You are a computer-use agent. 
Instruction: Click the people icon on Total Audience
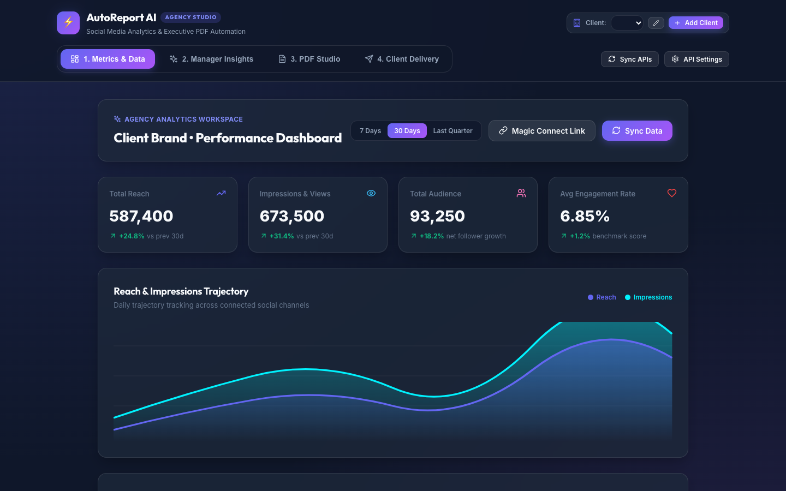(x=521, y=193)
